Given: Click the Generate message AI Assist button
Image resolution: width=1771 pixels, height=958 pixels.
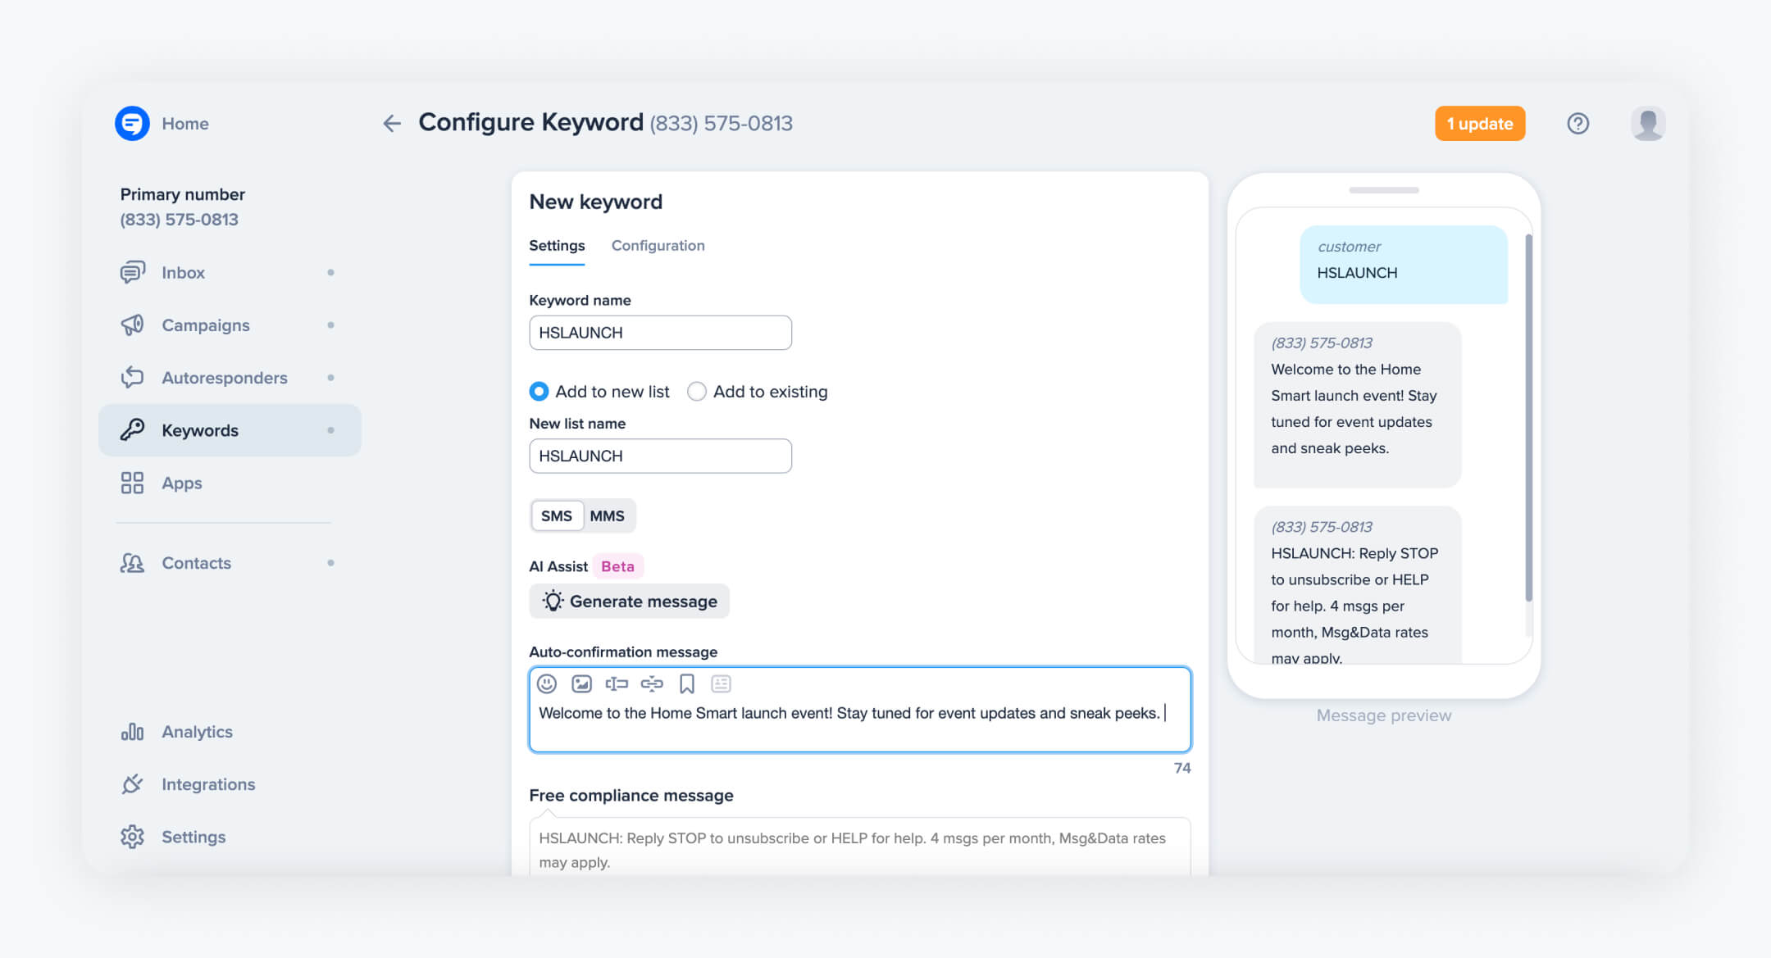Looking at the screenshot, I should tap(629, 601).
